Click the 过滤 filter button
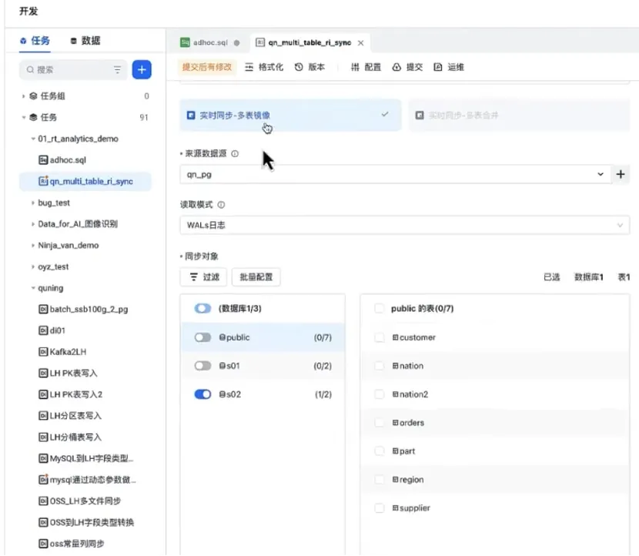639x556 pixels. [x=204, y=276]
